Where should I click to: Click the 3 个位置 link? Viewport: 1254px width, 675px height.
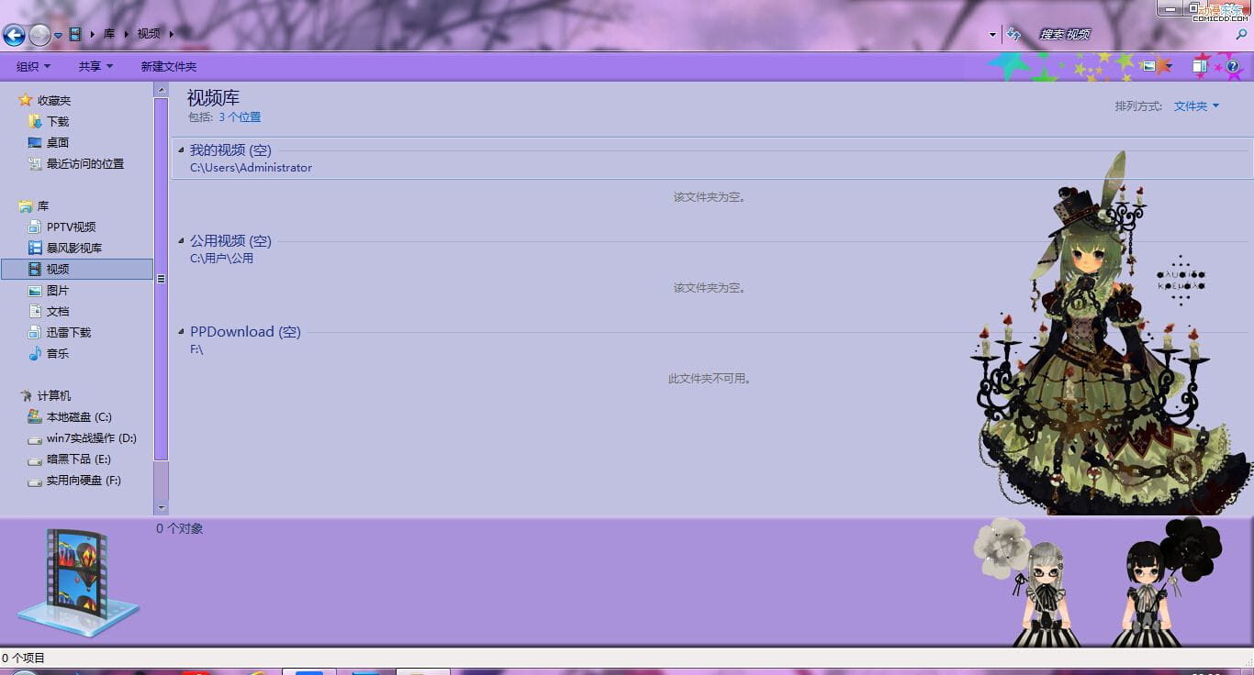[239, 117]
